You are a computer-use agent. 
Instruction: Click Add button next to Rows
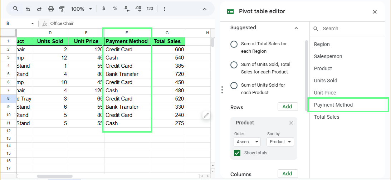(x=287, y=107)
